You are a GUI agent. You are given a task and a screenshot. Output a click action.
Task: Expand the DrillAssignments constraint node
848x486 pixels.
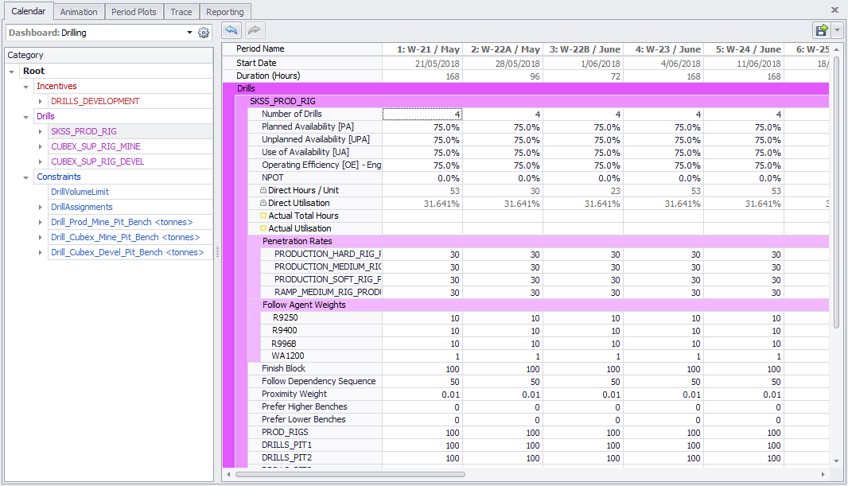[x=41, y=207]
